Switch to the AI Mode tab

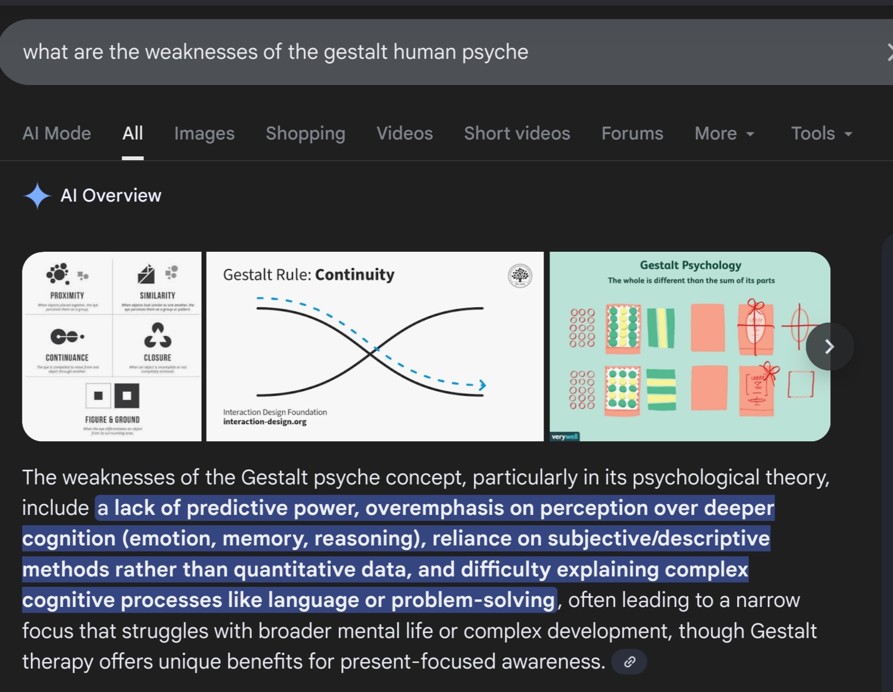pos(57,133)
